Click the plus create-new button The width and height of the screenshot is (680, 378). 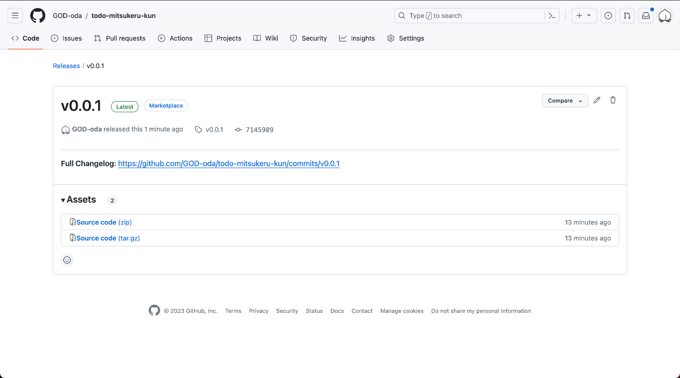(x=579, y=16)
